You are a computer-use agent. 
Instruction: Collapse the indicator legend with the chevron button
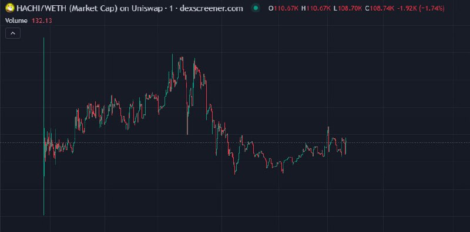pyautogui.click(x=13, y=33)
